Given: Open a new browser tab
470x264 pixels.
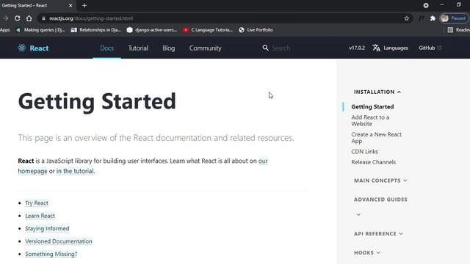Looking at the screenshot, I should tap(84, 5).
